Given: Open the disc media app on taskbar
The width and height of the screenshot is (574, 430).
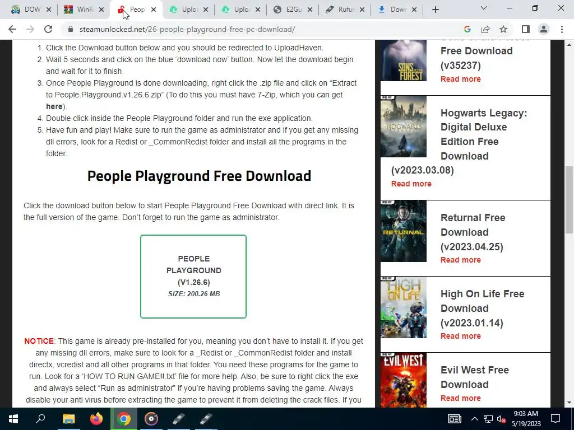Looking at the screenshot, I should point(151,419).
